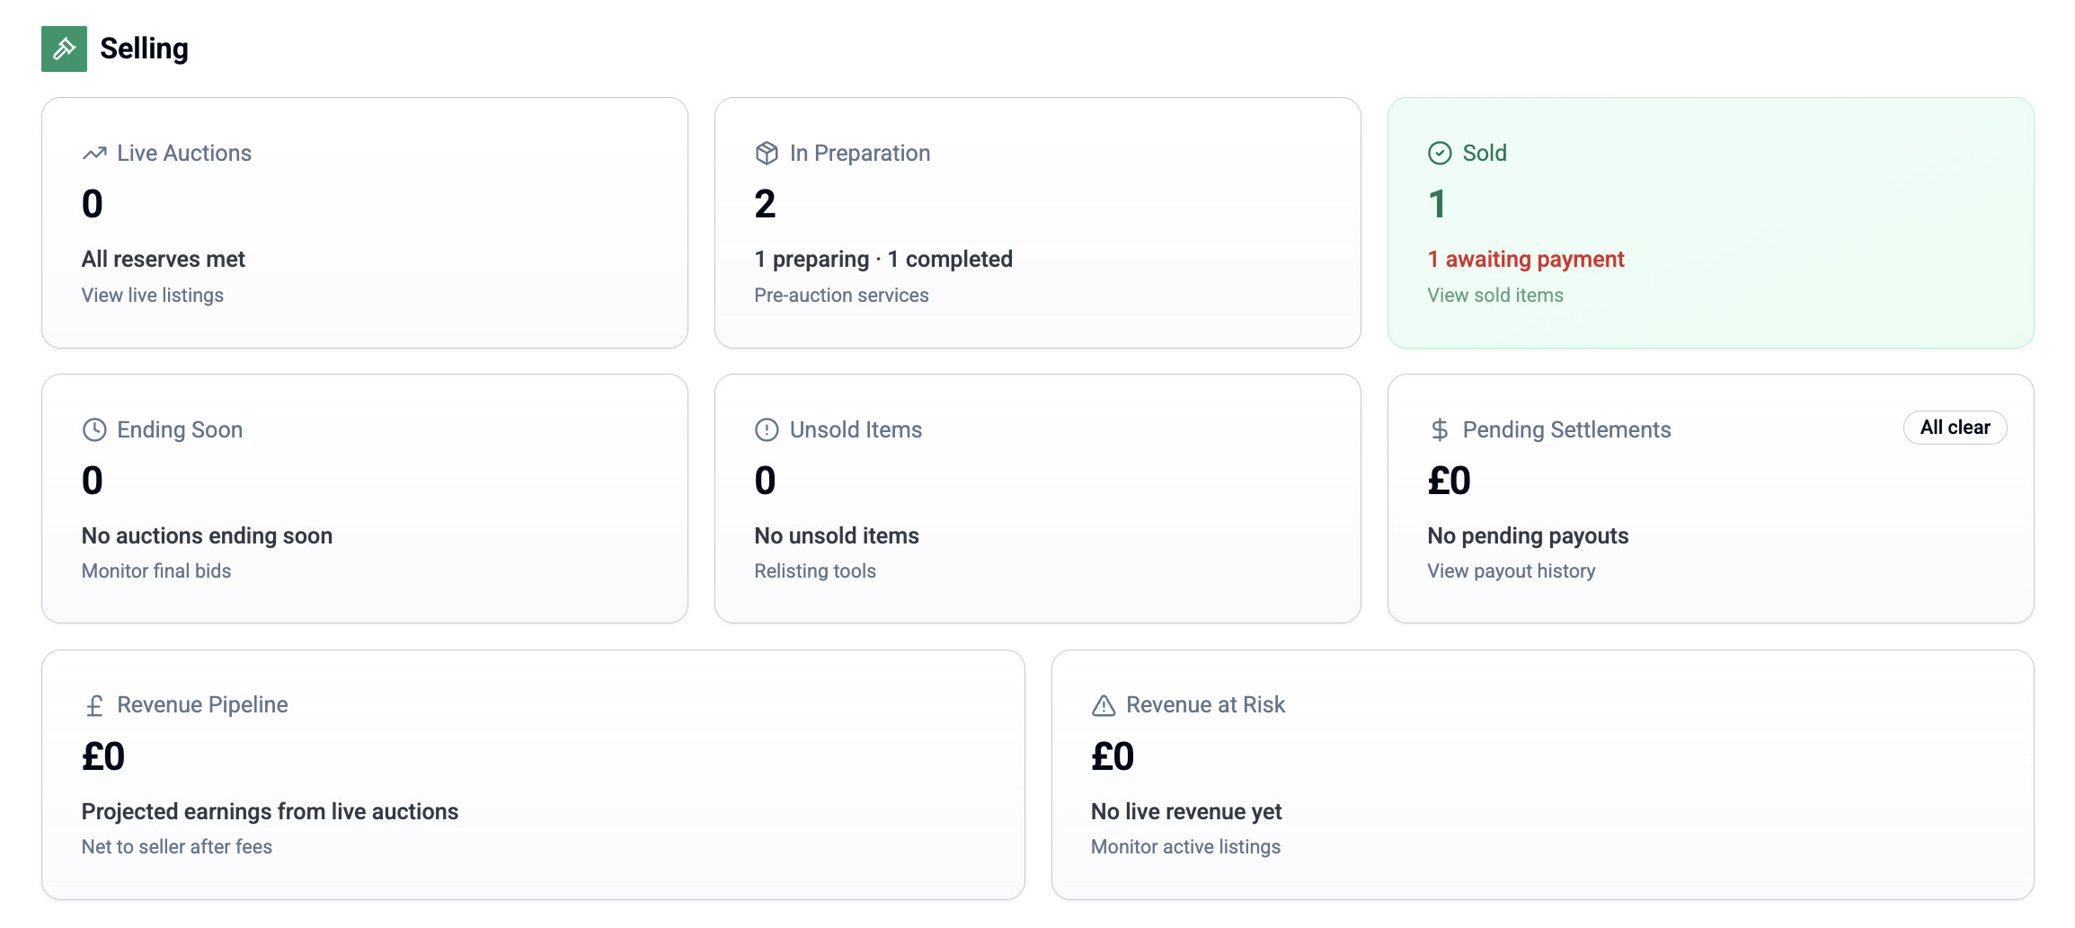Open the Net to seller after fees link
Viewport: 2075px width, 928px height.
tap(177, 847)
